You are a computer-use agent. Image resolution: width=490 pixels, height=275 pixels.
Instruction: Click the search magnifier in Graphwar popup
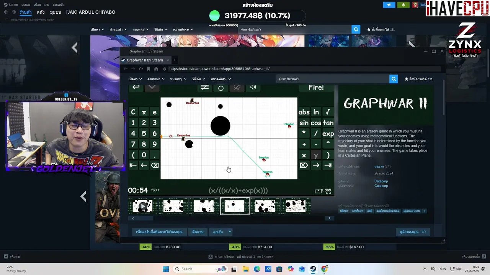click(394, 79)
